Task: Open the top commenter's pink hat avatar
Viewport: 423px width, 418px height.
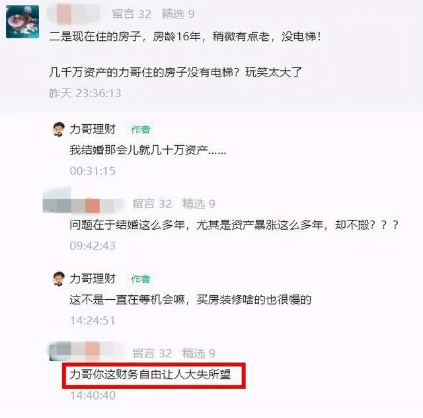Action: click(x=22, y=22)
